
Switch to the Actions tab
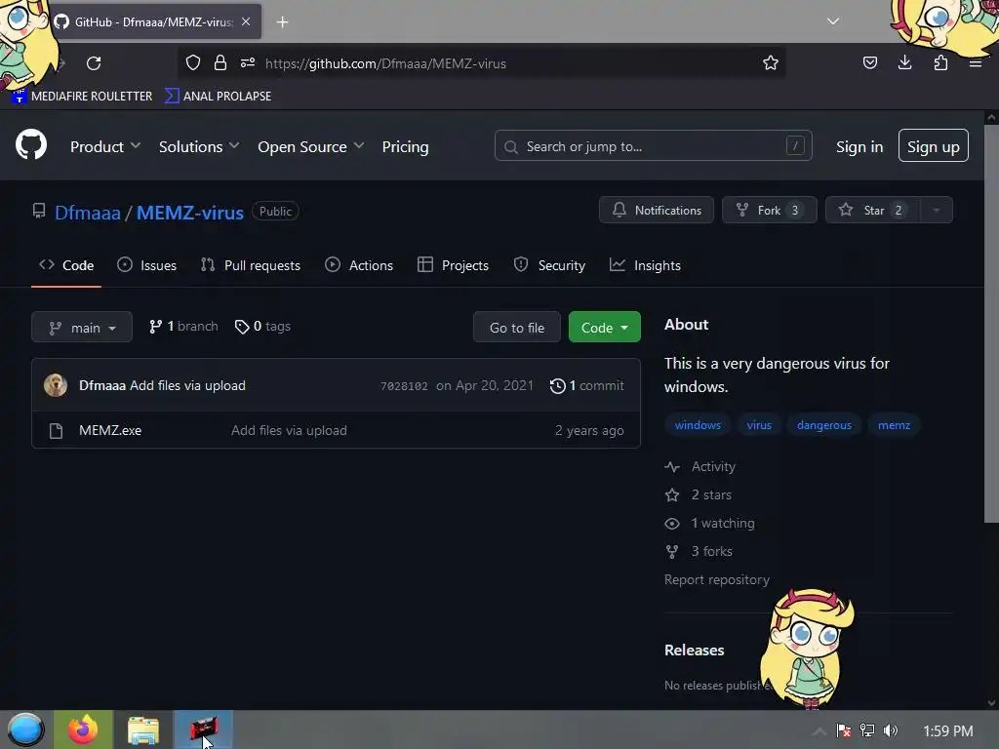(359, 265)
